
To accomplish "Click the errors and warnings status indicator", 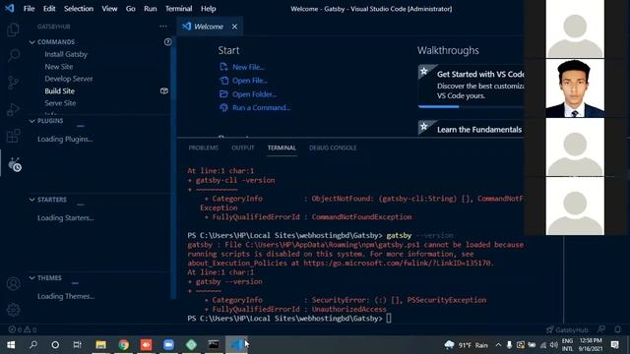I will 23,330.
